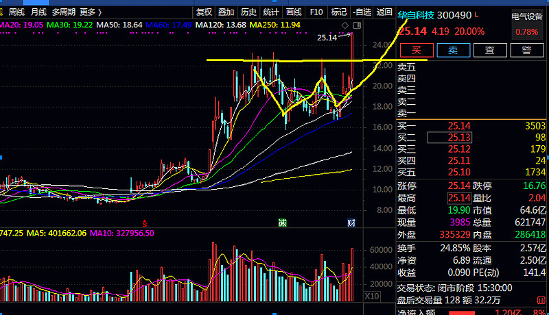The width and height of the screenshot is (549, 315).
Task: Open the F10 company info
Action: pyautogui.click(x=316, y=12)
